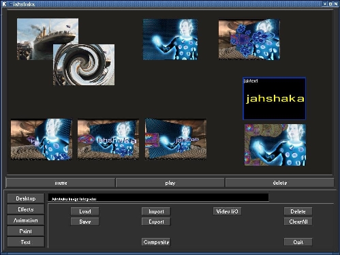Image resolution: width=340 pixels, height=255 pixels.
Task: Switch to the Paint module
Action: pos(26,231)
